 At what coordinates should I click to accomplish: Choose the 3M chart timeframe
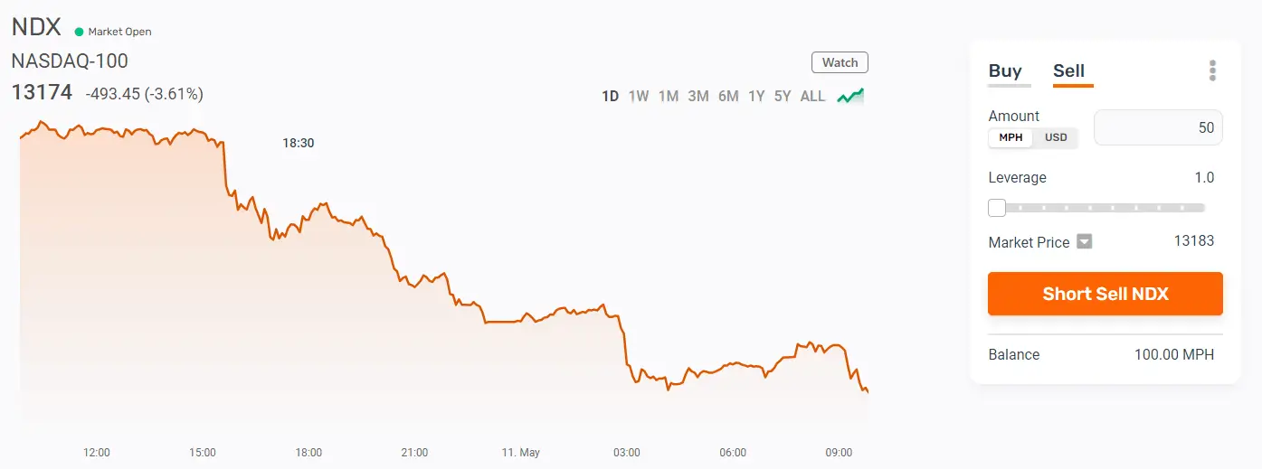pos(698,96)
